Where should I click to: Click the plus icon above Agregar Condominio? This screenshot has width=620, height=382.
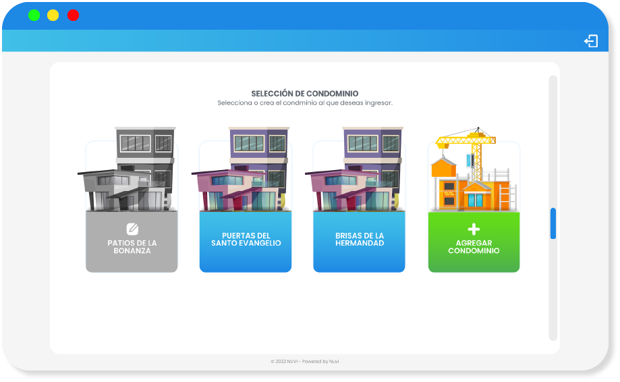474,229
